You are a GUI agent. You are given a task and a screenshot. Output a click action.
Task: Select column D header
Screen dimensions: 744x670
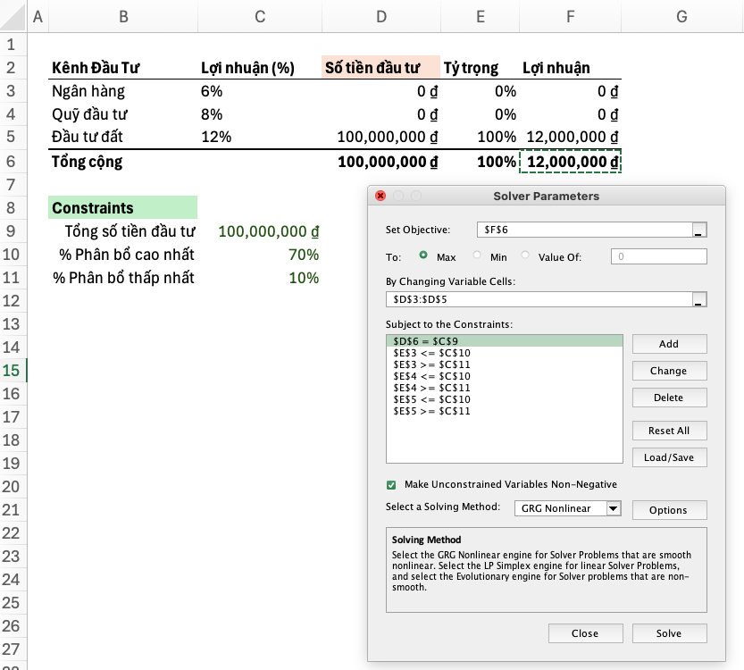click(381, 17)
